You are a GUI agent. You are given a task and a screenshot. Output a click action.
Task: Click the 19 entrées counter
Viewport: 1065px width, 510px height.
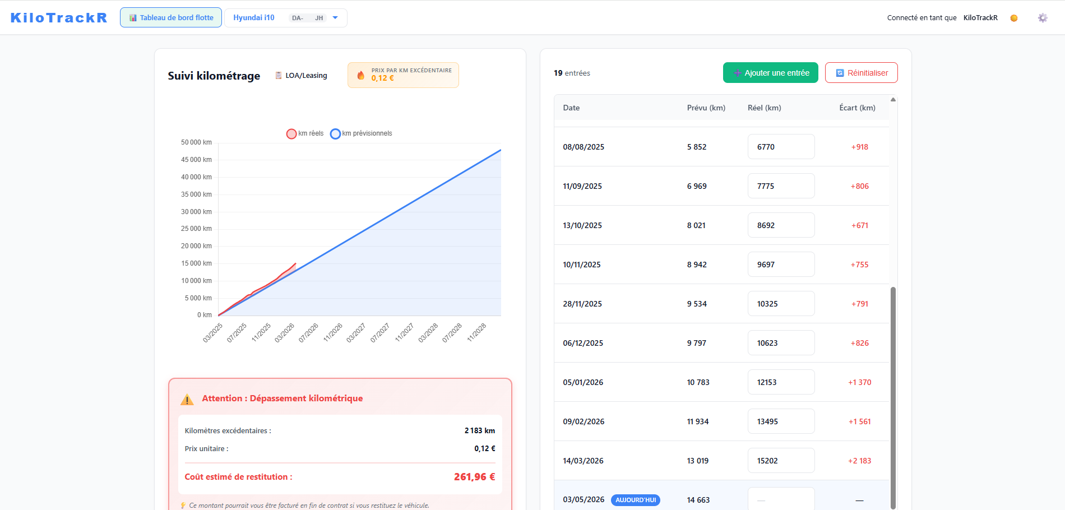point(572,73)
